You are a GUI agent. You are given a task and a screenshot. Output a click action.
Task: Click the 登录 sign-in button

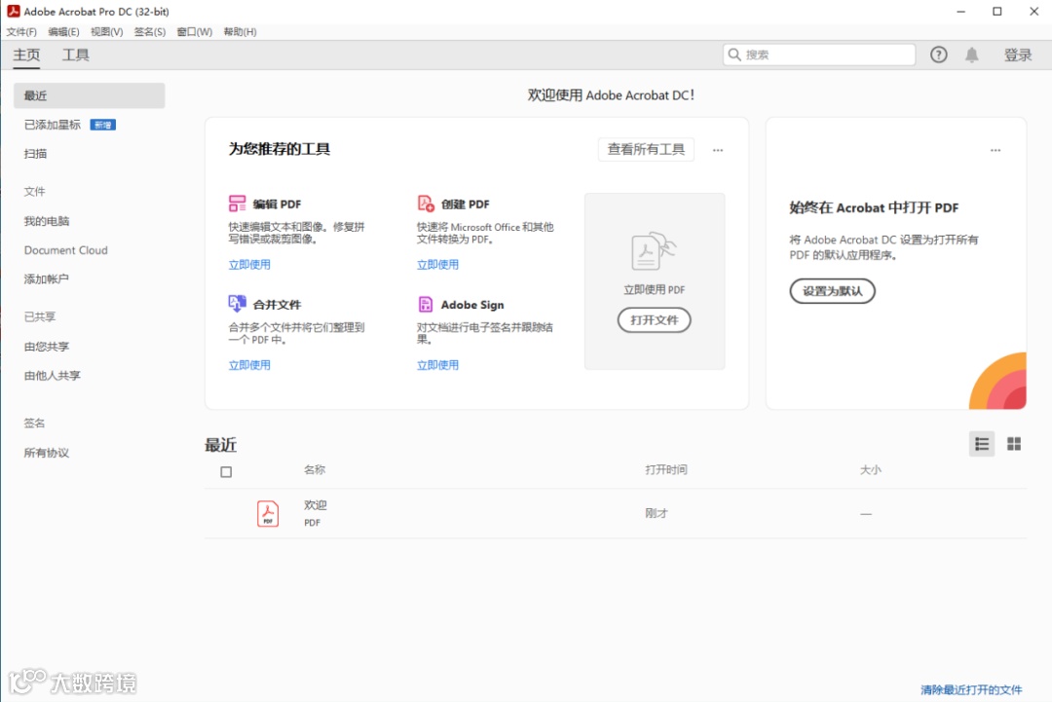[x=1018, y=55]
